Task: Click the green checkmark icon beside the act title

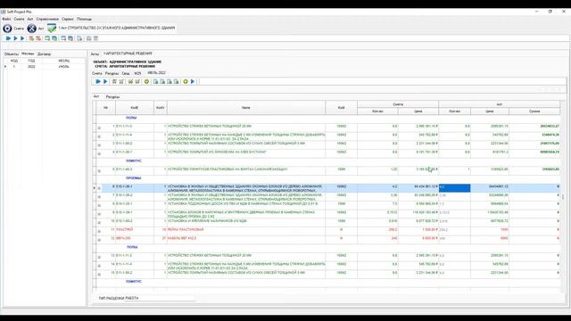Action: click(x=52, y=28)
